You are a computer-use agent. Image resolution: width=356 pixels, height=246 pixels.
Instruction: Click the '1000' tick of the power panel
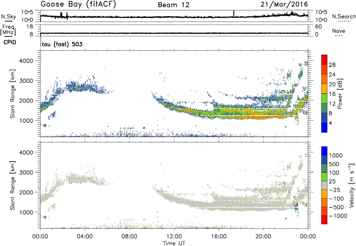pyautogui.click(x=26, y=120)
